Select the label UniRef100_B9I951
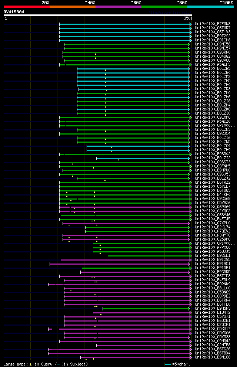Image resolution: width=237 pixels, height=367 pixels. click(213, 264)
